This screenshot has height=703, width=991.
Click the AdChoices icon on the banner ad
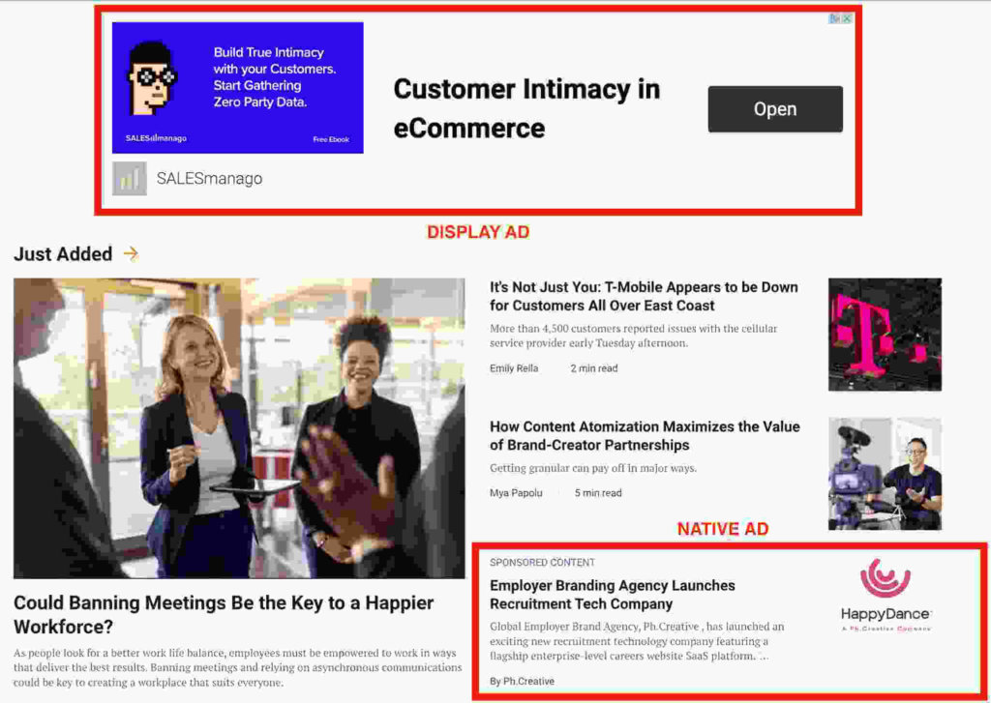pos(831,17)
